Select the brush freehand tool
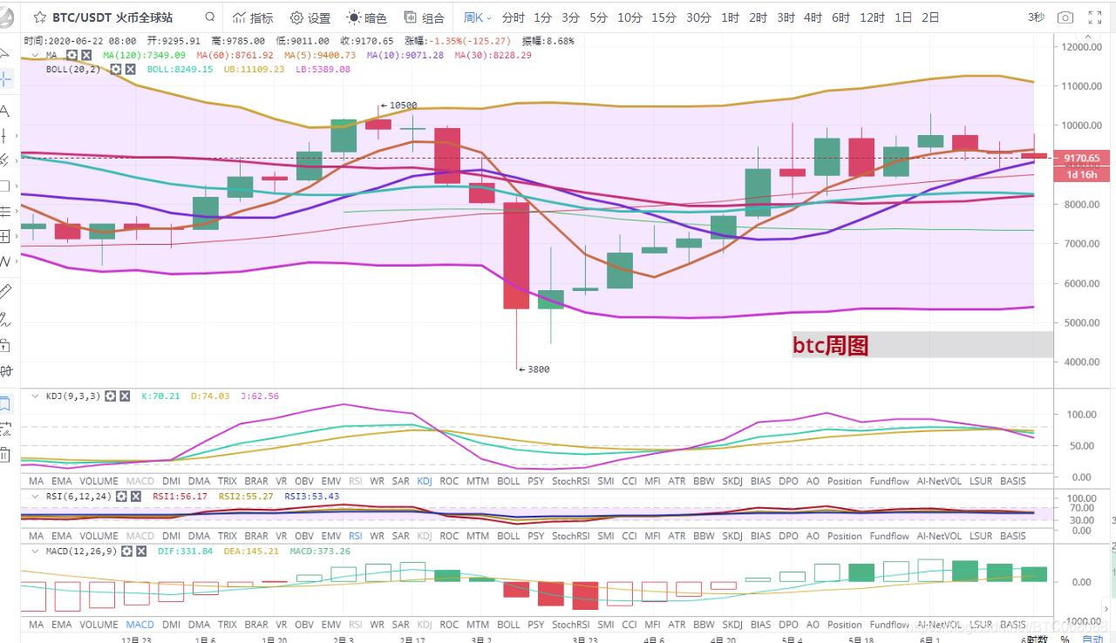 click(x=5, y=319)
